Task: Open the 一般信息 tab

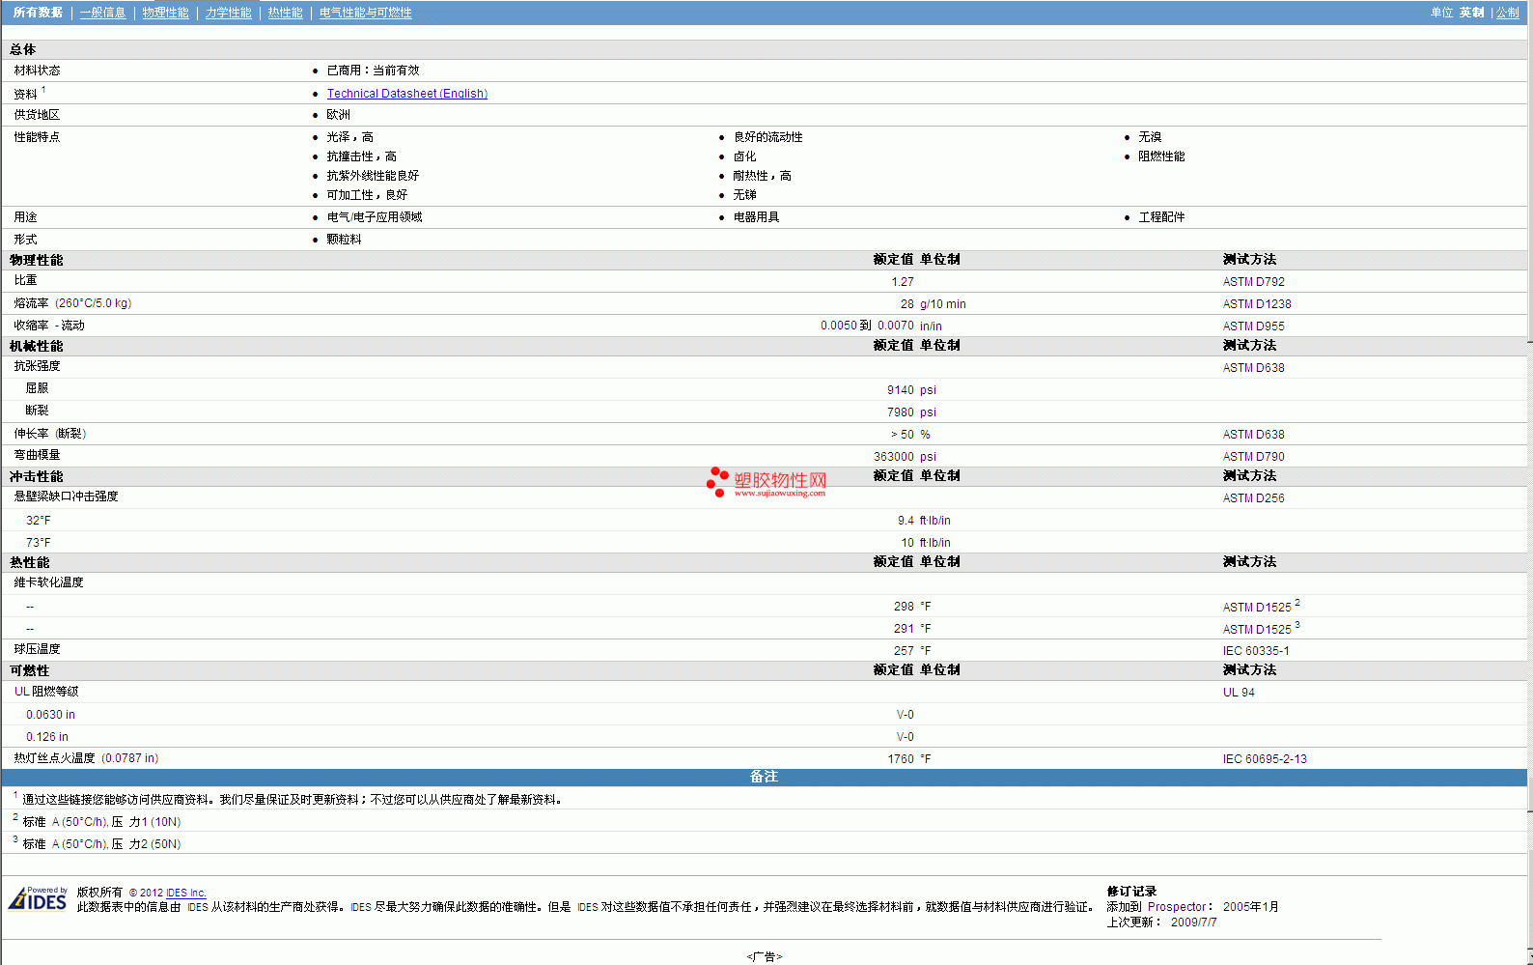Action: [x=102, y=13]
